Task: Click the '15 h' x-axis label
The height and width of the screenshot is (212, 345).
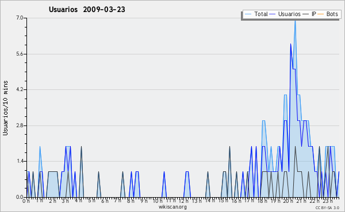Action: (x=223, y=201)
